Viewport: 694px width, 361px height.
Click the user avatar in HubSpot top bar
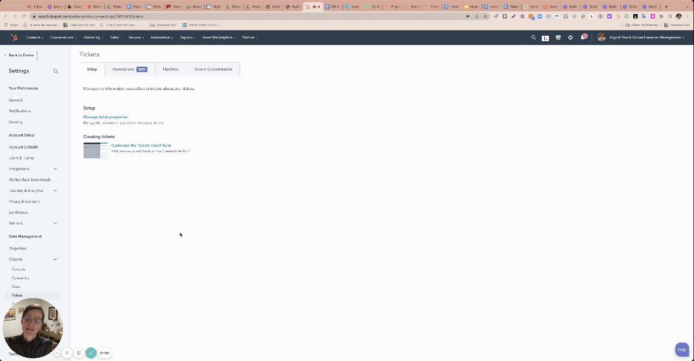[601, 37]
